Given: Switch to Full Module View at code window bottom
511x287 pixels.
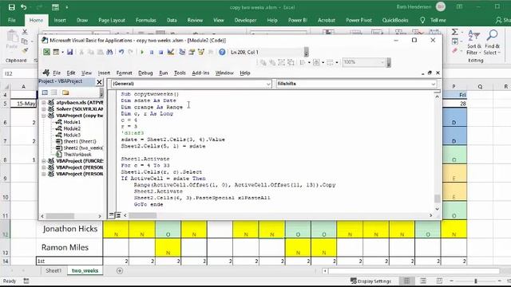Looking at the screenshot, I should (x=118, y=215).
